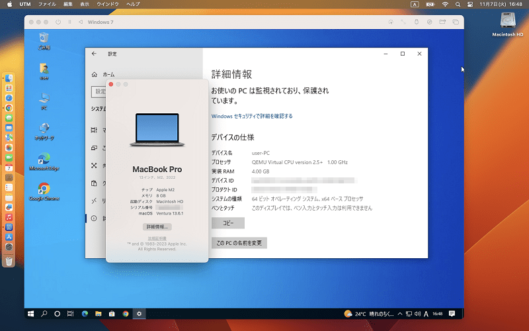Open the UTM shared folder icon
The image size is (529, 331).
click(x=442, y=22)
